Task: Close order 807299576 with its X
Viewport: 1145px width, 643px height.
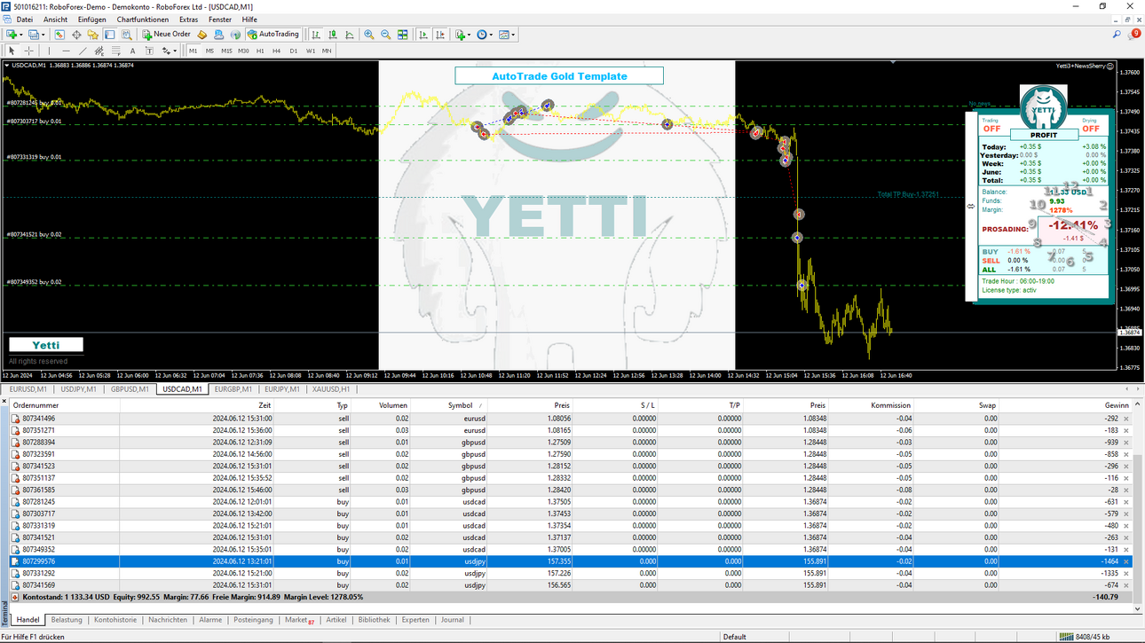Action: point(1126,561)
